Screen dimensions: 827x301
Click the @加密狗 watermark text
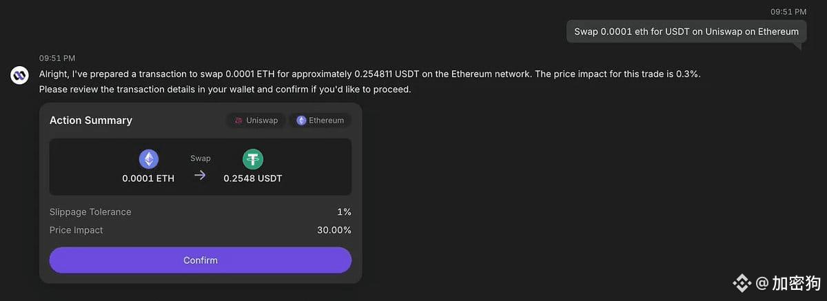point(788,283)
